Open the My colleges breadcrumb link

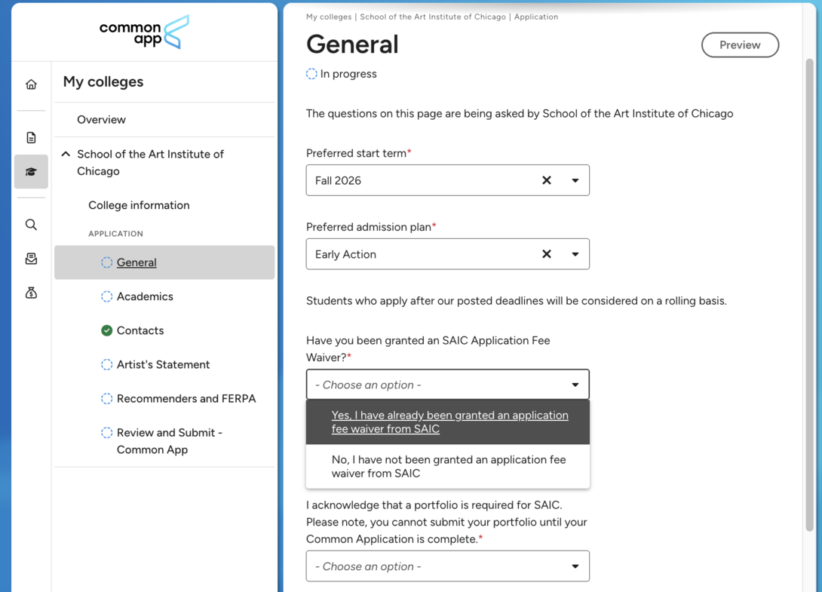(x=329, y=16)
